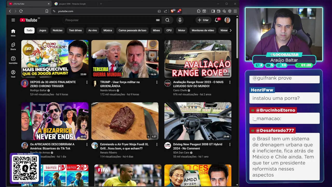Open options for Os AFRICANOS DESCOBRIRAM video
This screenshot has width=332, height=187.
pyautogui.click(x=87, y=144)
